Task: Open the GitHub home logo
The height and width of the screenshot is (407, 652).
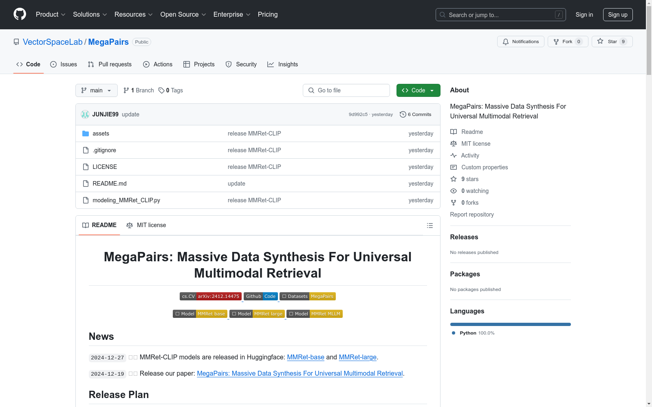Action: click(20, 14)
